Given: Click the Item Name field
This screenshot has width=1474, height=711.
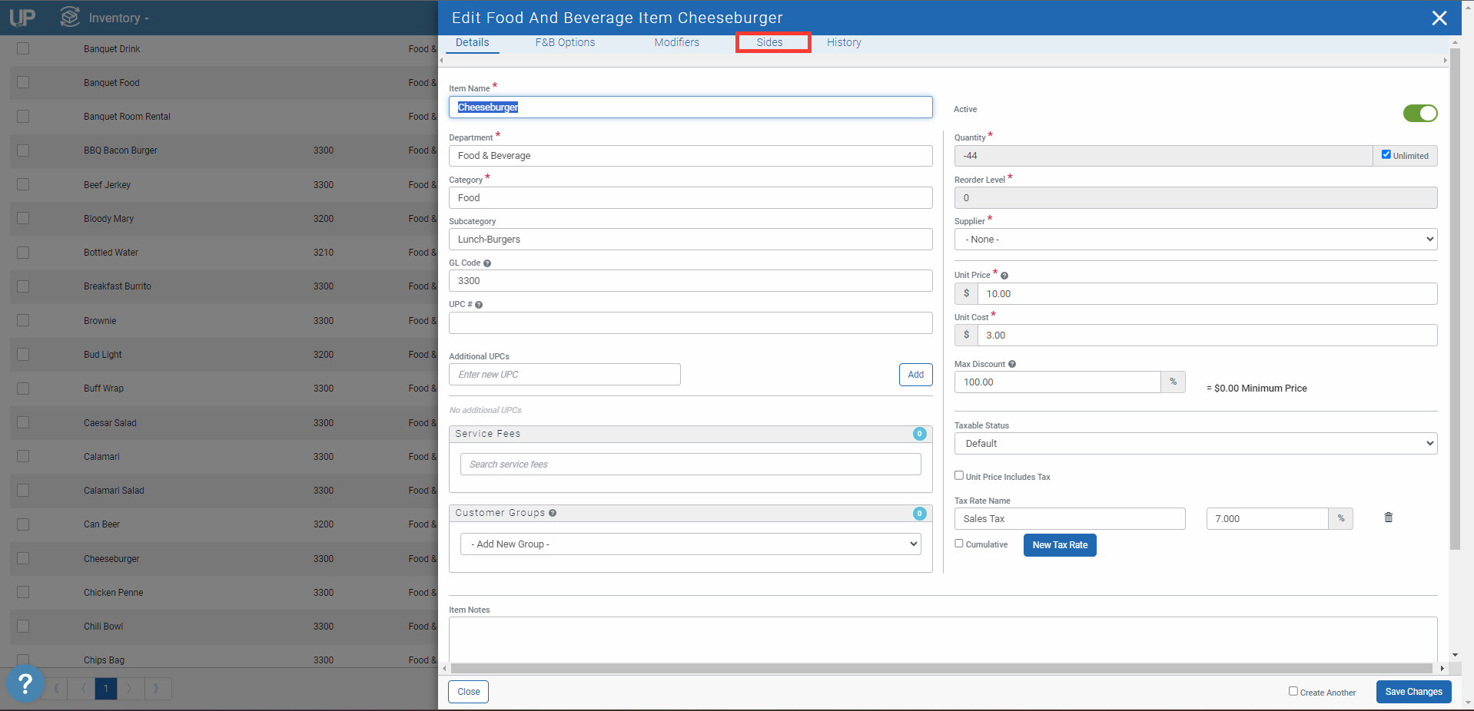Looking at the screenshot, I should click(x=691, y=107).
